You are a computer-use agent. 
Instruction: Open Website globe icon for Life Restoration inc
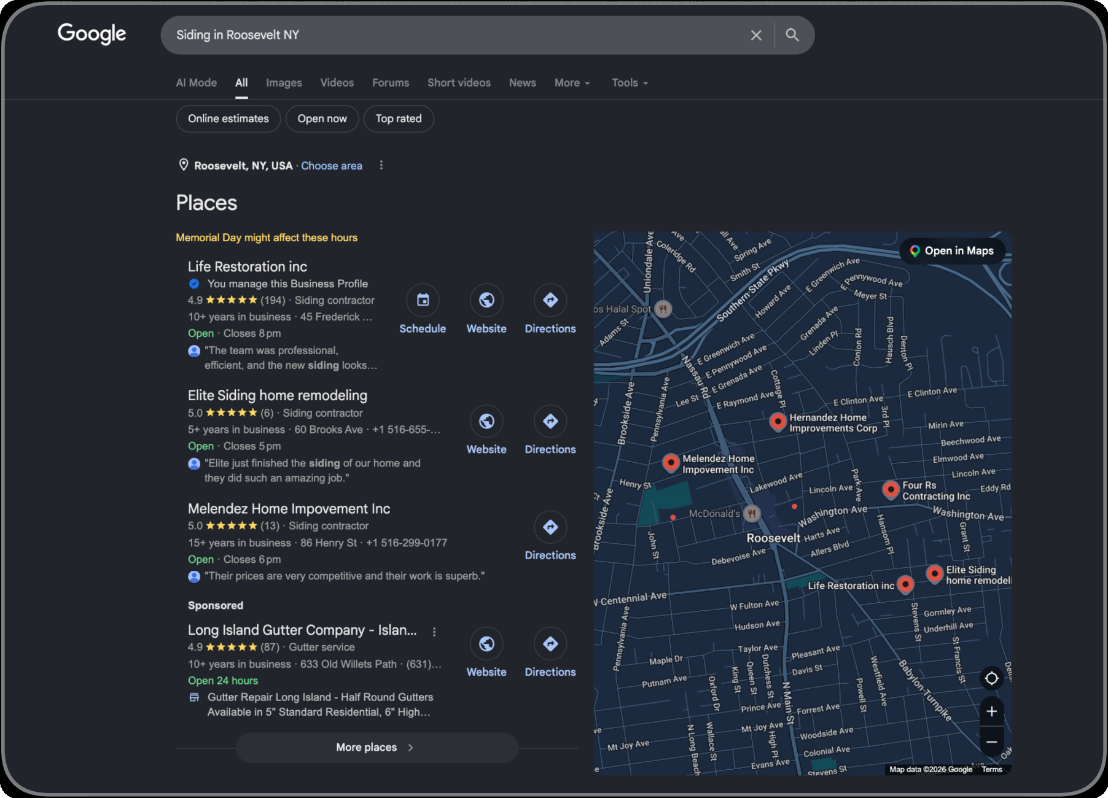coord(486,300)
